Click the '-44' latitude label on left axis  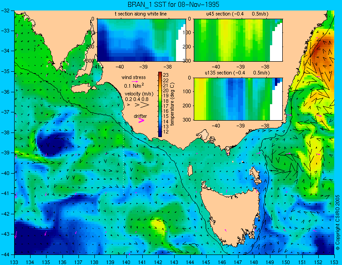pos(6,254)
